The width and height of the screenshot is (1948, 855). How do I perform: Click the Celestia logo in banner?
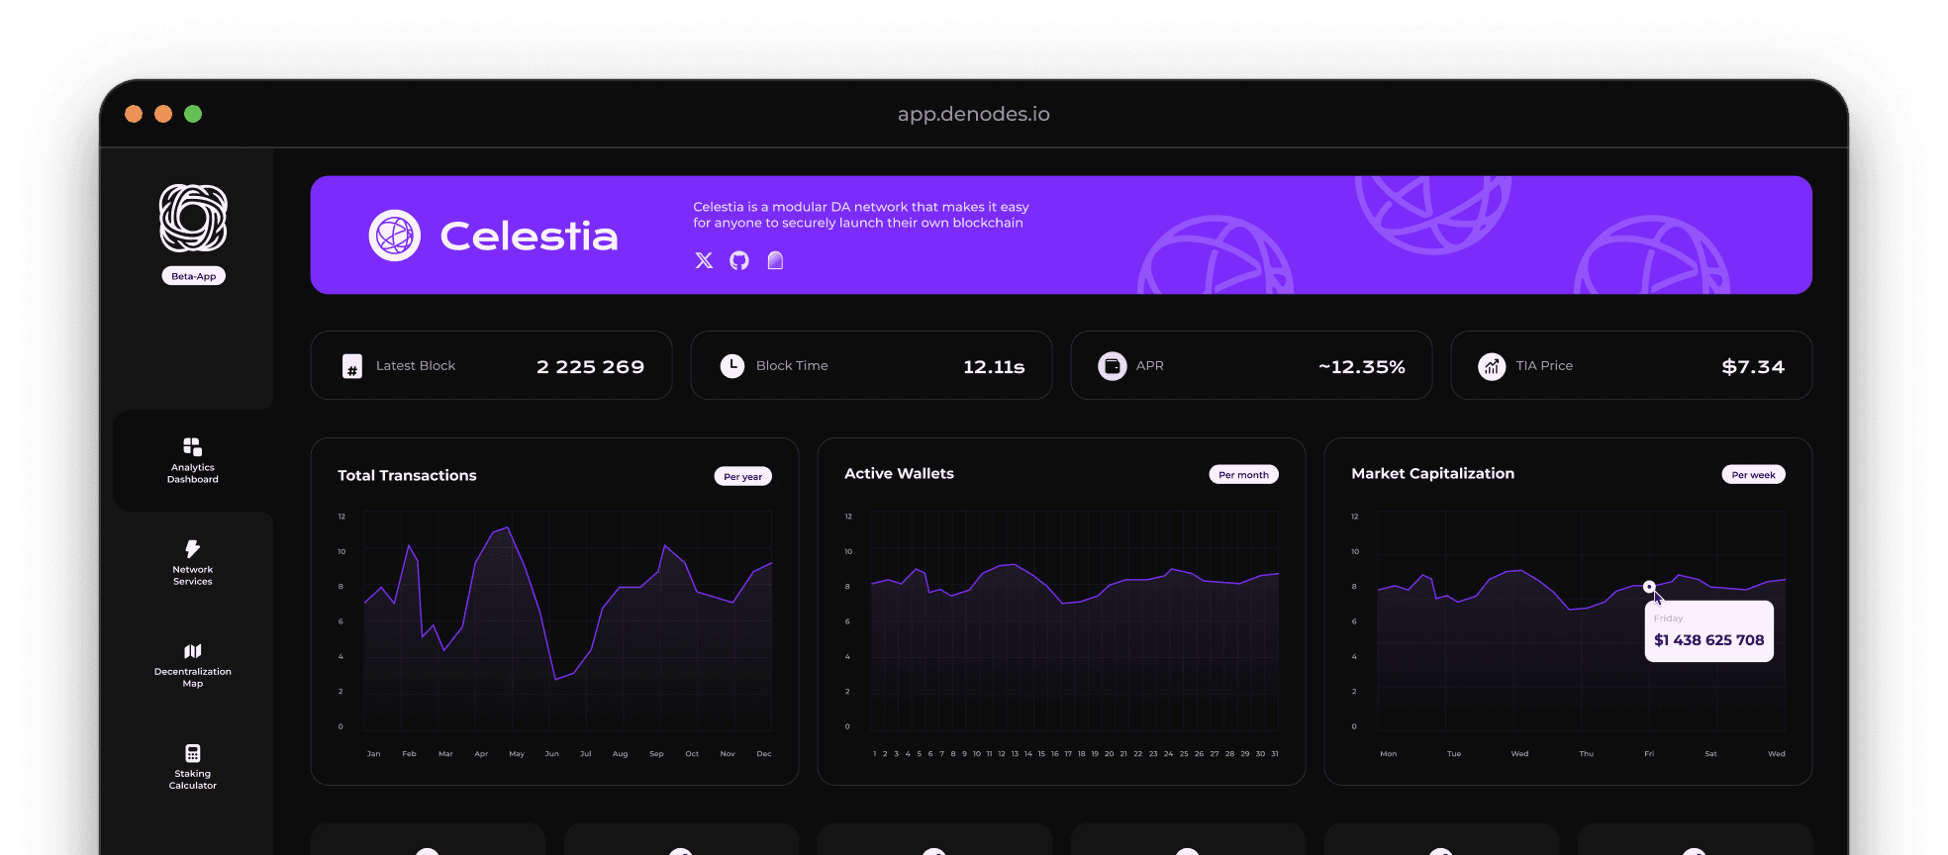point(395,236)
